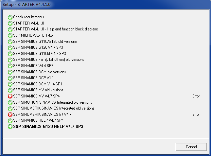Click check icon beside SSP SINAMICS V4.4 SP3
Image resolution: width=211 pixels, height=156 pixels.
coord(10,66)
